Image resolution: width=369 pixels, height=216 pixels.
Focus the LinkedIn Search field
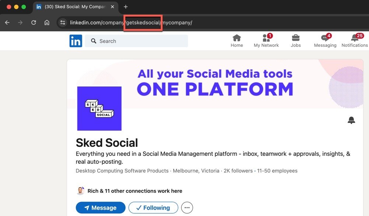click(x=136, y=41)
